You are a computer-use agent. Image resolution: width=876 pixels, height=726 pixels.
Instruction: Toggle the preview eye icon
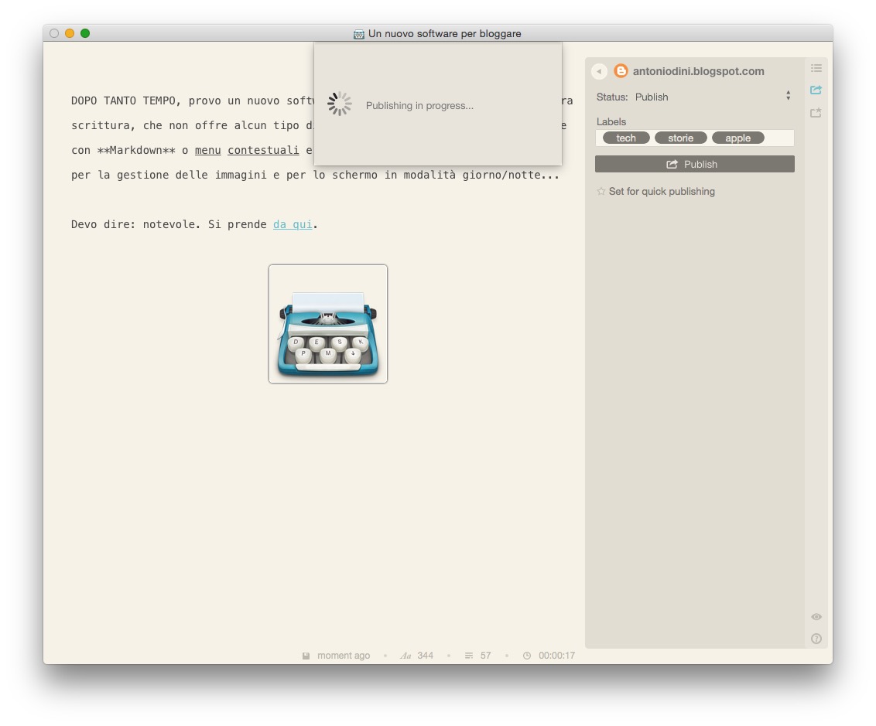tap(816, 617)
